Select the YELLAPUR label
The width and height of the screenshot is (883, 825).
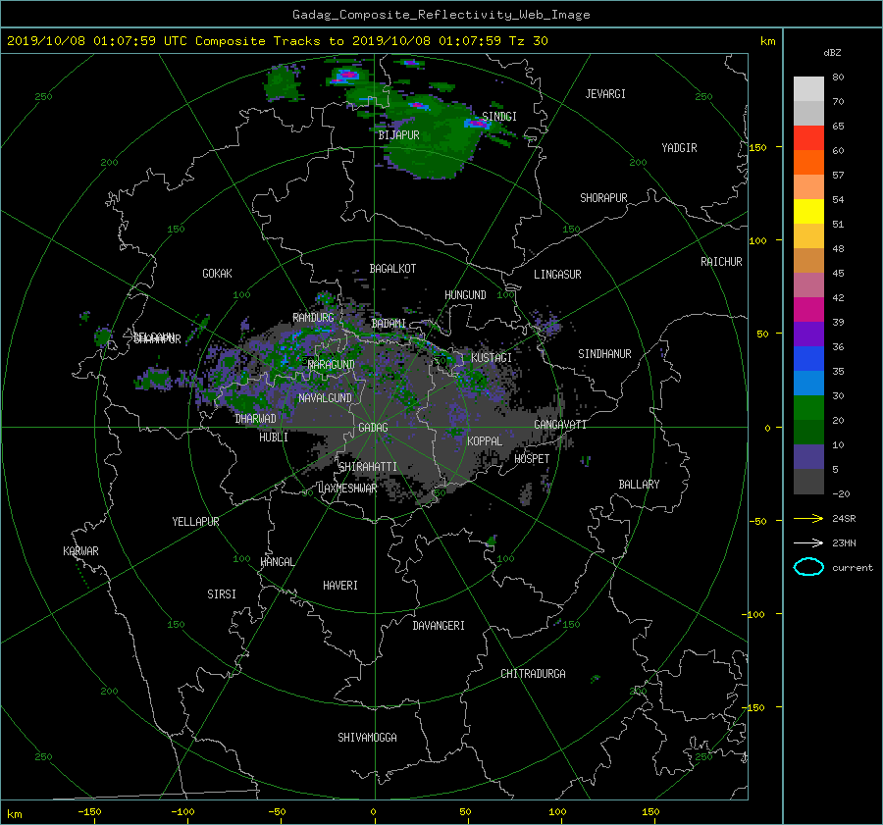195,522
